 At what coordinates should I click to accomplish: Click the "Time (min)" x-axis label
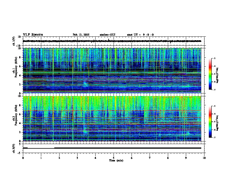pos(116,161)
